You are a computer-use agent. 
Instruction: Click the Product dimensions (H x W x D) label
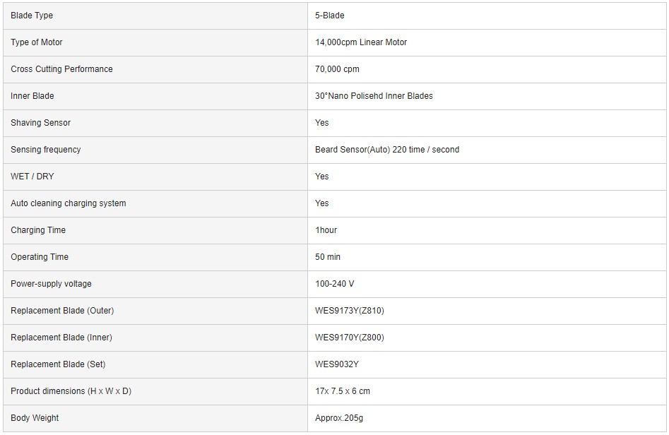point(71,391)
